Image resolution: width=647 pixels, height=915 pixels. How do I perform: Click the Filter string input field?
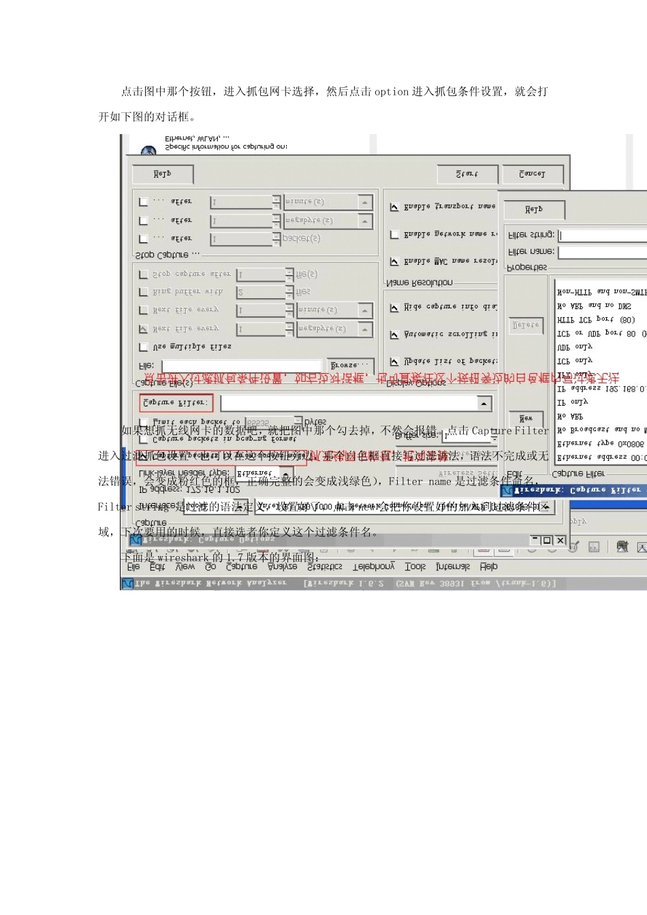[x=602, y=236]
